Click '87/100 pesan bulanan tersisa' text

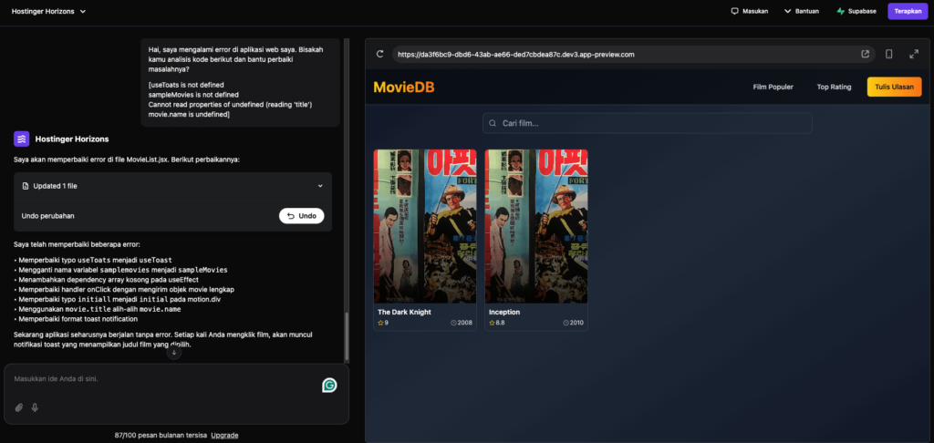(x=161, y=436)
